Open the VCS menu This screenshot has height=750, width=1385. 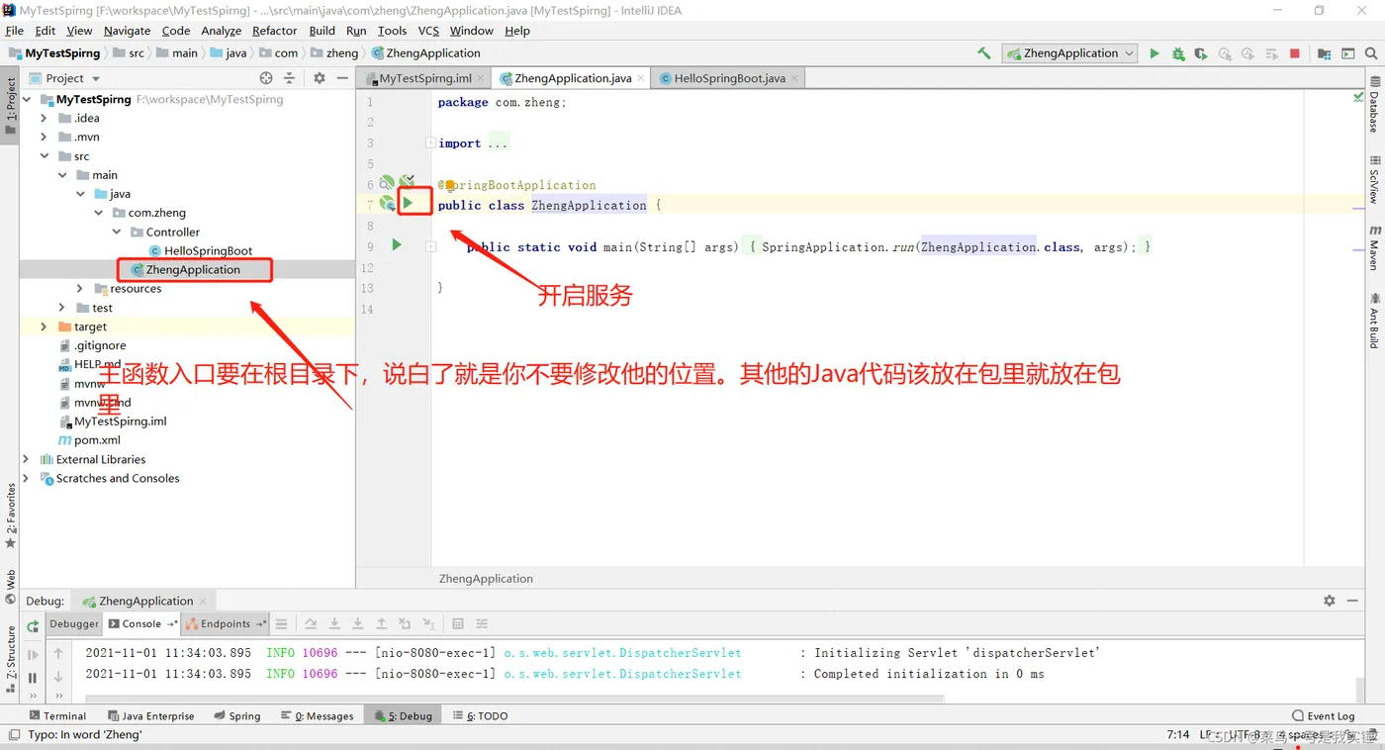click(428, 31)
